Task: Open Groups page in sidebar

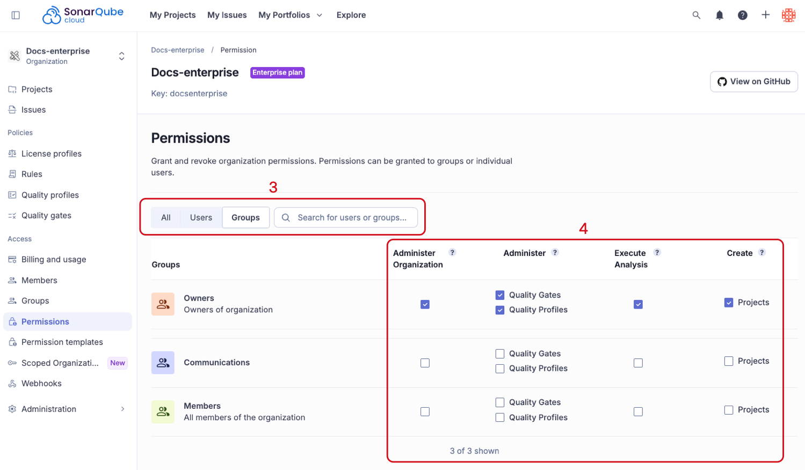Action: tap(67, 300)
